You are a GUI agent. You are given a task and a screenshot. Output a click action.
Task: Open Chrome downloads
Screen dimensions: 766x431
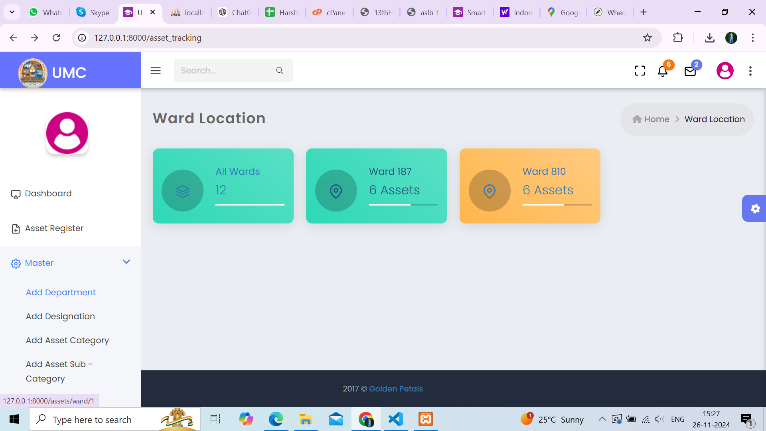[709, 38]
